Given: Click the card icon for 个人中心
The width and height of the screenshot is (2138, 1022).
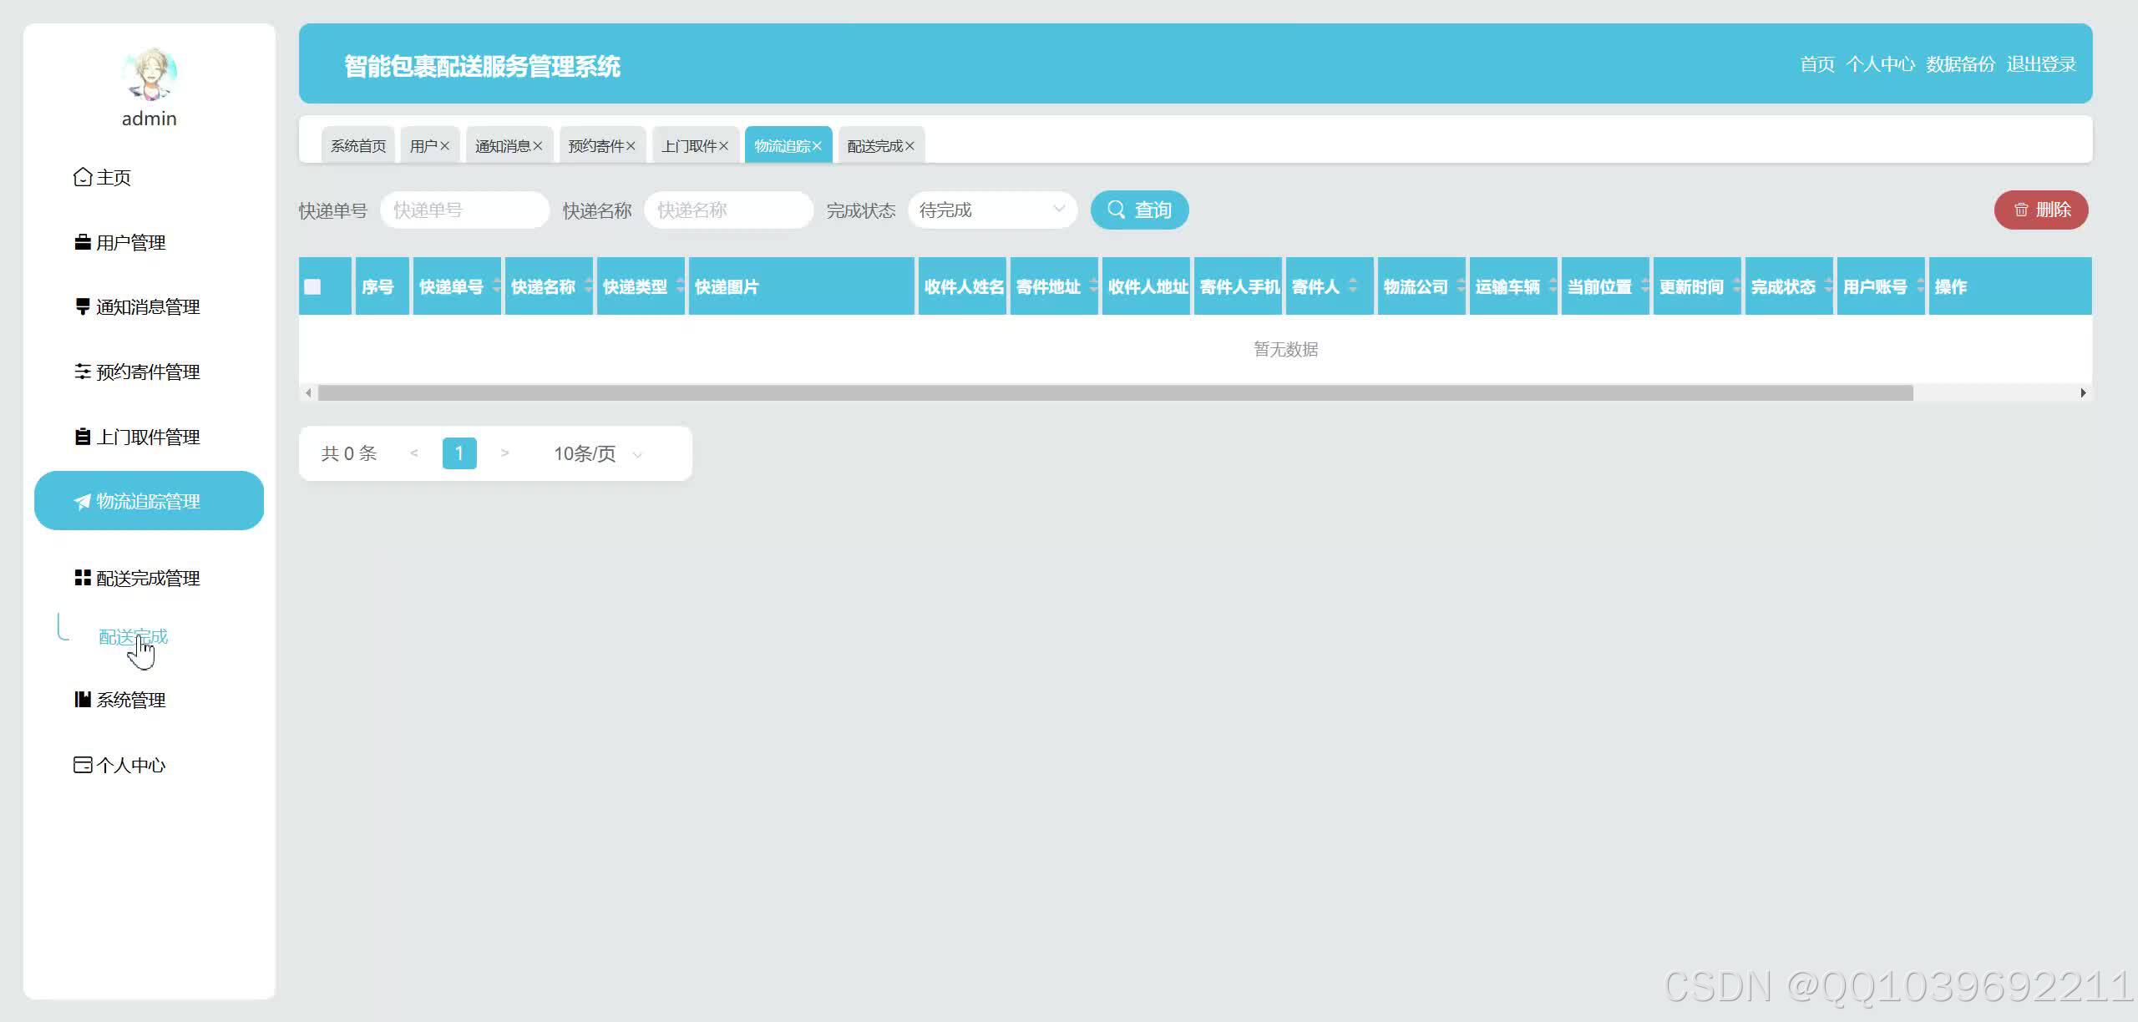Looking at the screenshot, I should pyautogui.click(x=82, y=765).
